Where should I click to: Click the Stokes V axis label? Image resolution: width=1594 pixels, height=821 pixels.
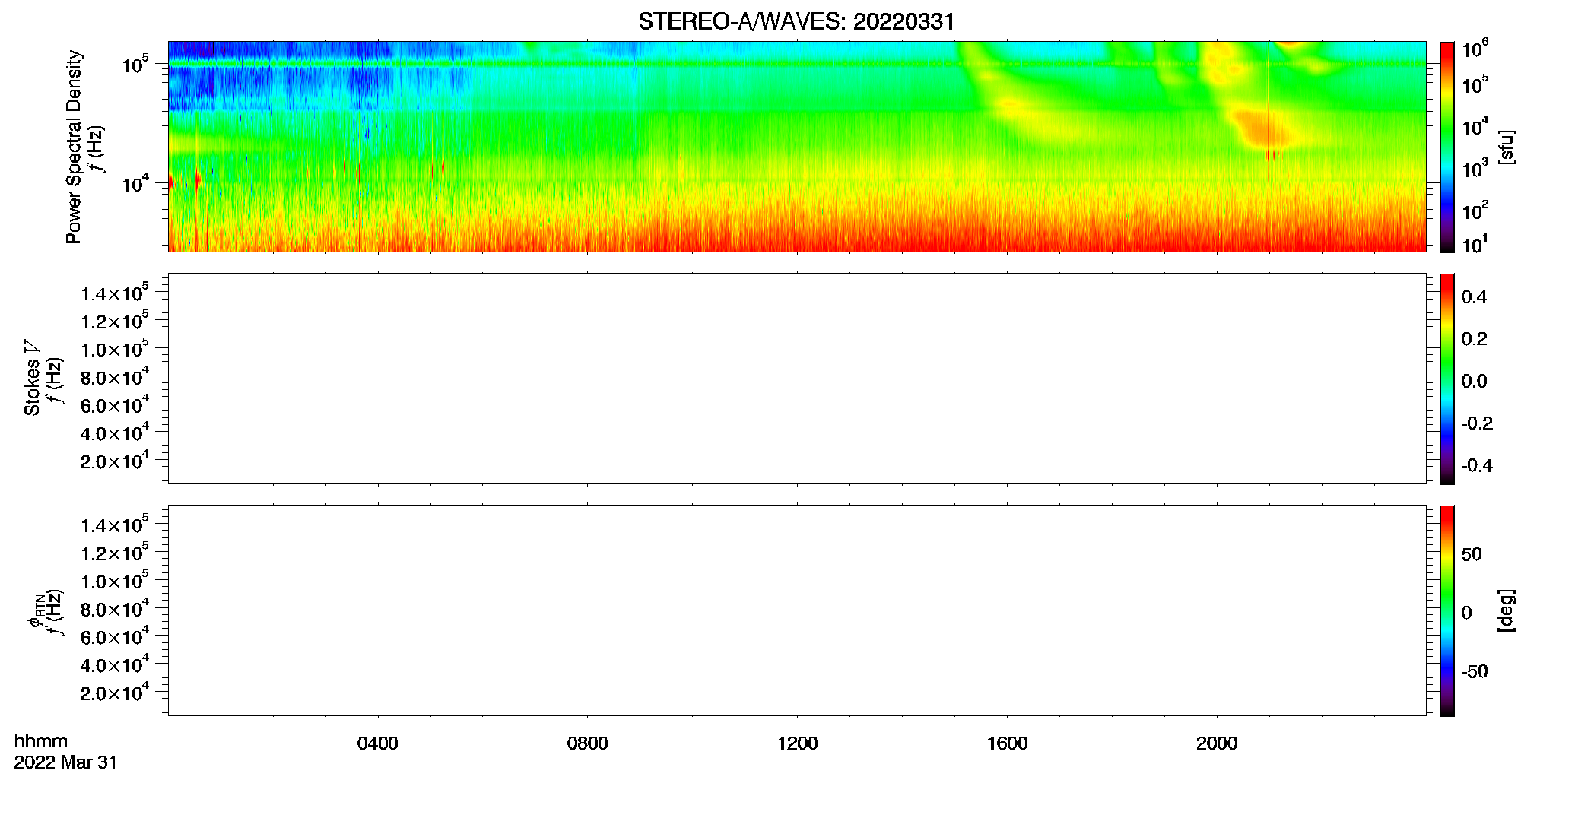click(x=32, y=377)
